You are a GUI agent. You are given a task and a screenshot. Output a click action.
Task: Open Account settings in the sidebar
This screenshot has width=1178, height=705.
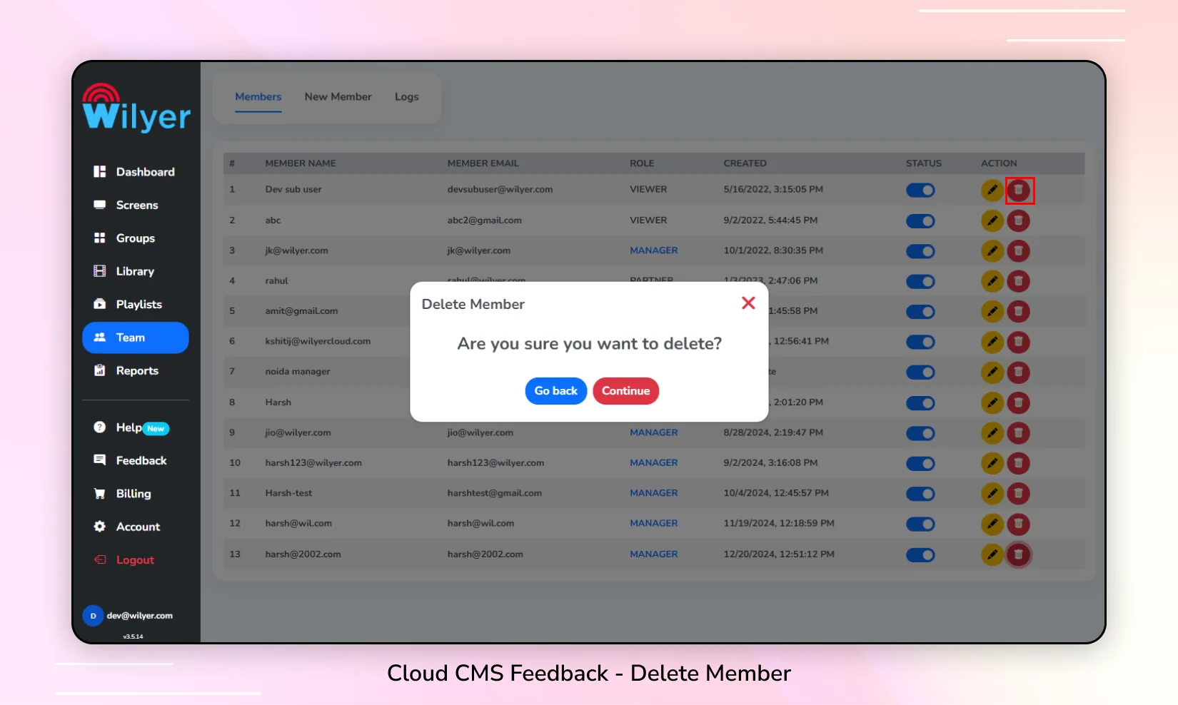136,527
